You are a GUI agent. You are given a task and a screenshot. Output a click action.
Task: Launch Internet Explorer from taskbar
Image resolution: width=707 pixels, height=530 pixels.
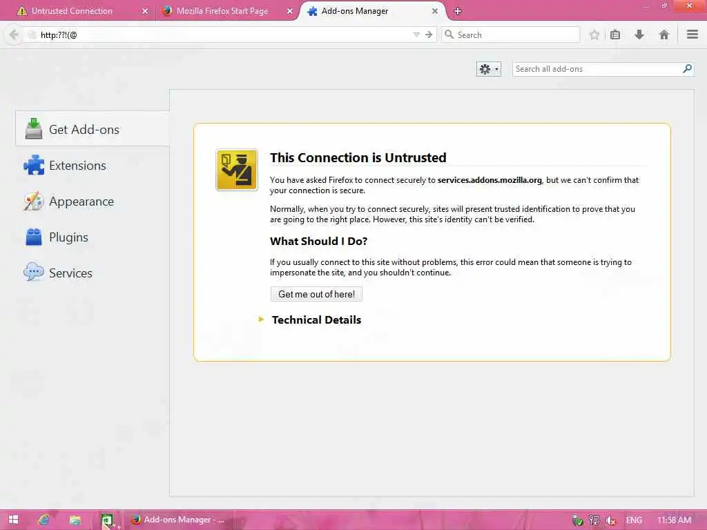pyautogui.click(x=43, y=520)
